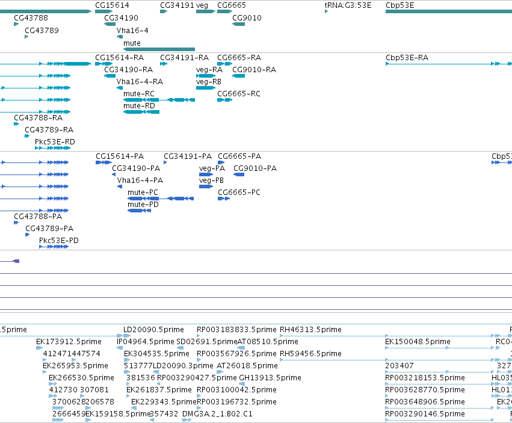Select the Cbp53E-RA transcript label
Image resolution: width=512 pixels, height=423 pixels.
coord(407,58)
